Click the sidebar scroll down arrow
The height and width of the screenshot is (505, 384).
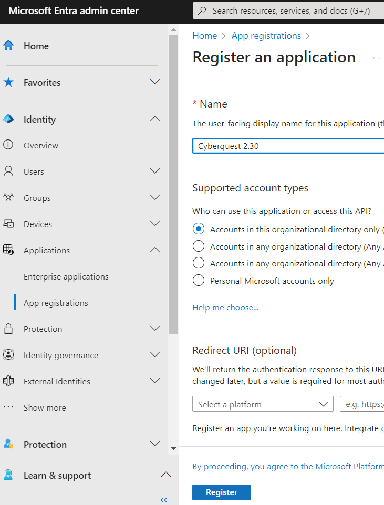(x=173, y=448)
